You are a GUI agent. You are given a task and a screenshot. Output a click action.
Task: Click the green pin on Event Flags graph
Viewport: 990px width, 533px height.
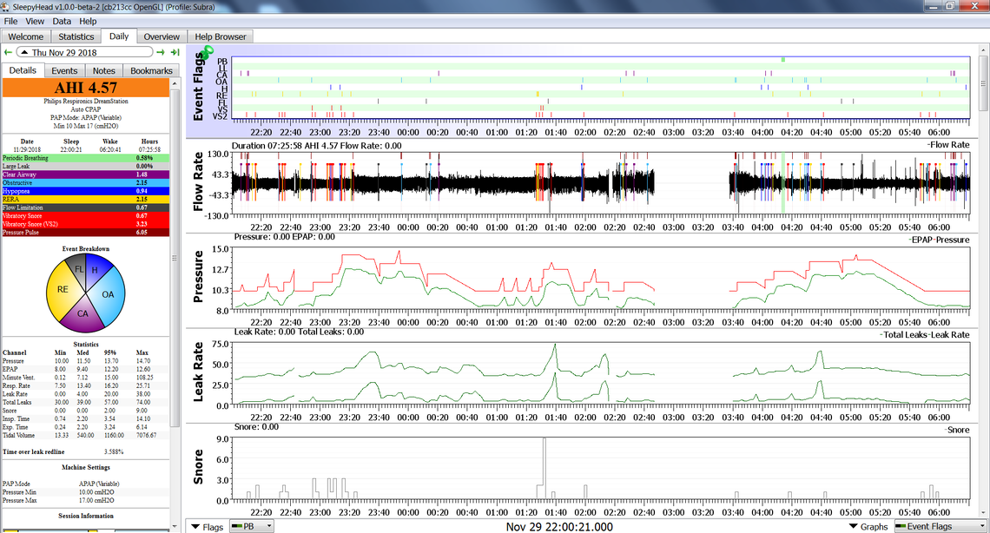click(x=207, y=54)
